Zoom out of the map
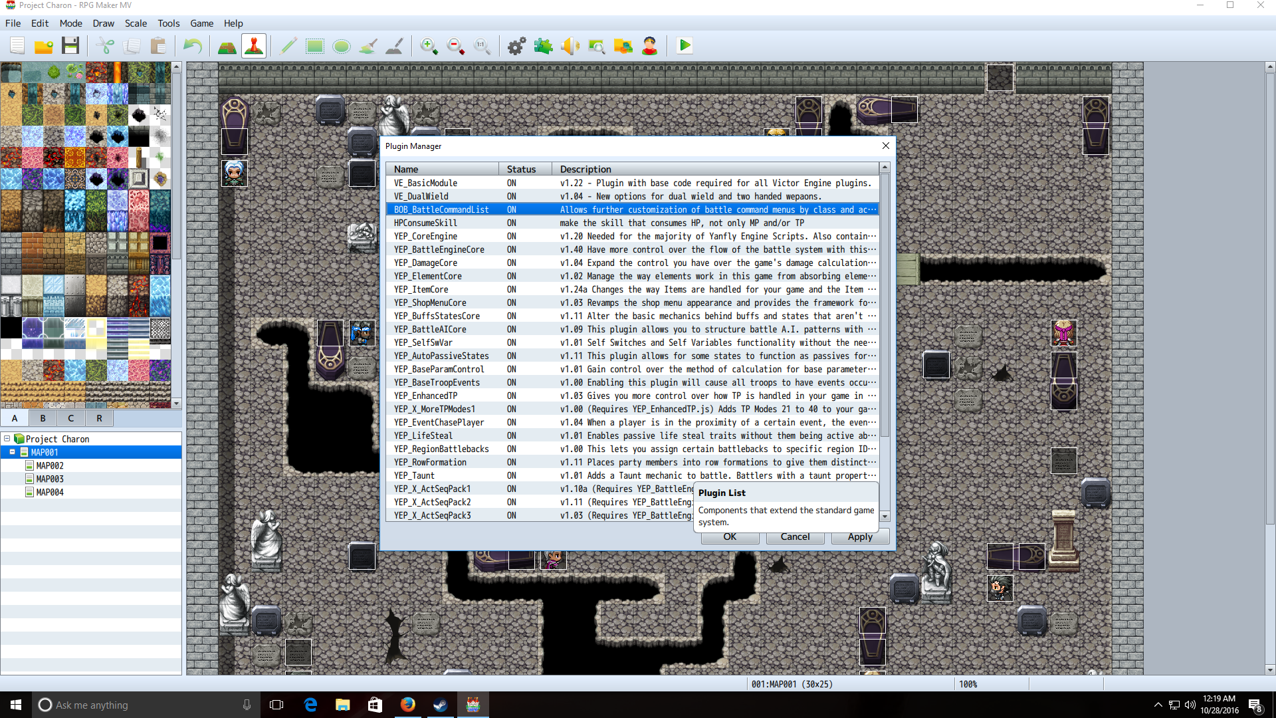Viewport: 1276px width, 718px height. coord(456,46)
